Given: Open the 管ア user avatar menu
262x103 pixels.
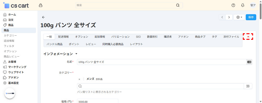Looking at the screenshot, I should pos(253,5).
